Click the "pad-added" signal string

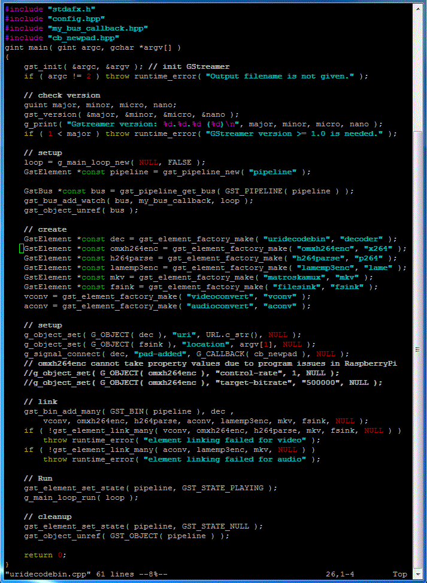160,354
